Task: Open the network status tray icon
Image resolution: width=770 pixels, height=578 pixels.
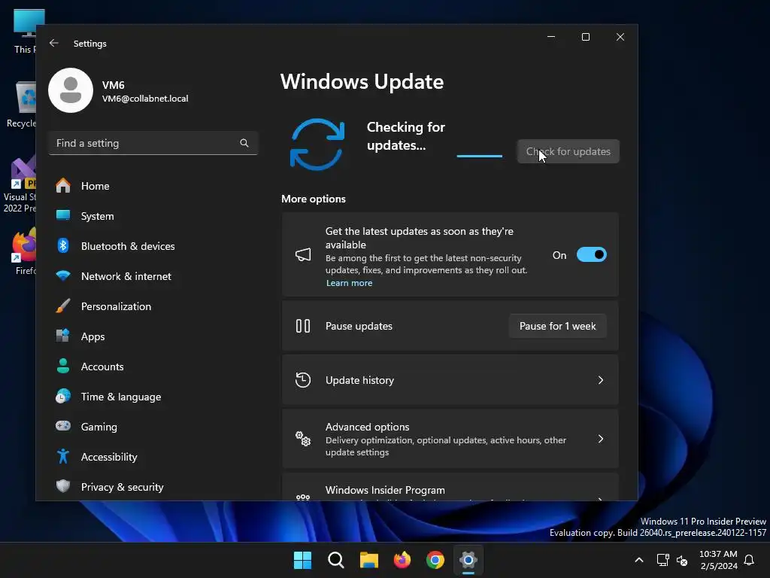Action: [663, 560]
